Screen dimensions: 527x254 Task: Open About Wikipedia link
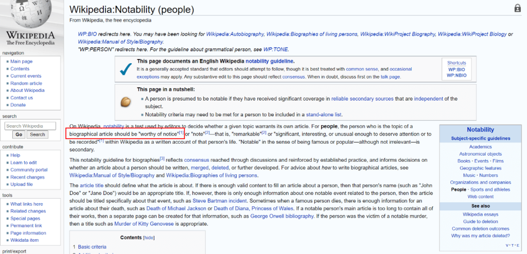(x=27, y=90)
